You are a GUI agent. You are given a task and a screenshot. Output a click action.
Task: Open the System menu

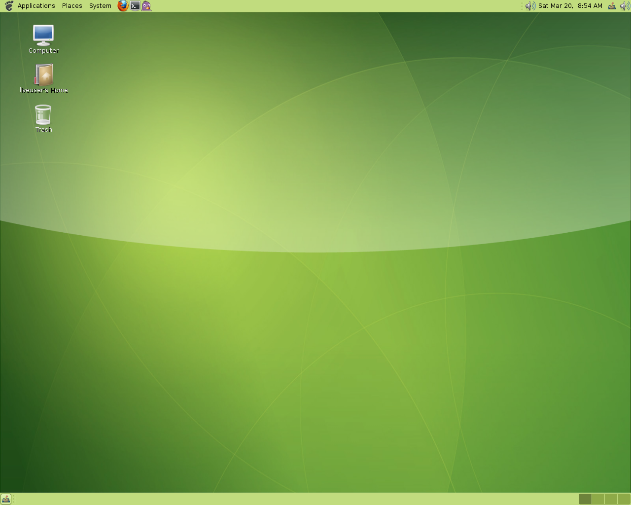[x=100, y=6]
